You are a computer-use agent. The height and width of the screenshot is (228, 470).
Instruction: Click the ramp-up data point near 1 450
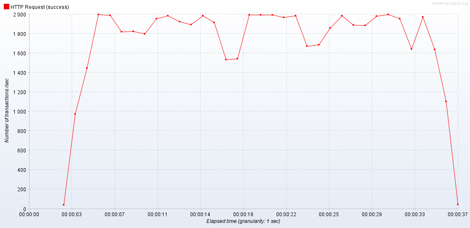(87, 68)
